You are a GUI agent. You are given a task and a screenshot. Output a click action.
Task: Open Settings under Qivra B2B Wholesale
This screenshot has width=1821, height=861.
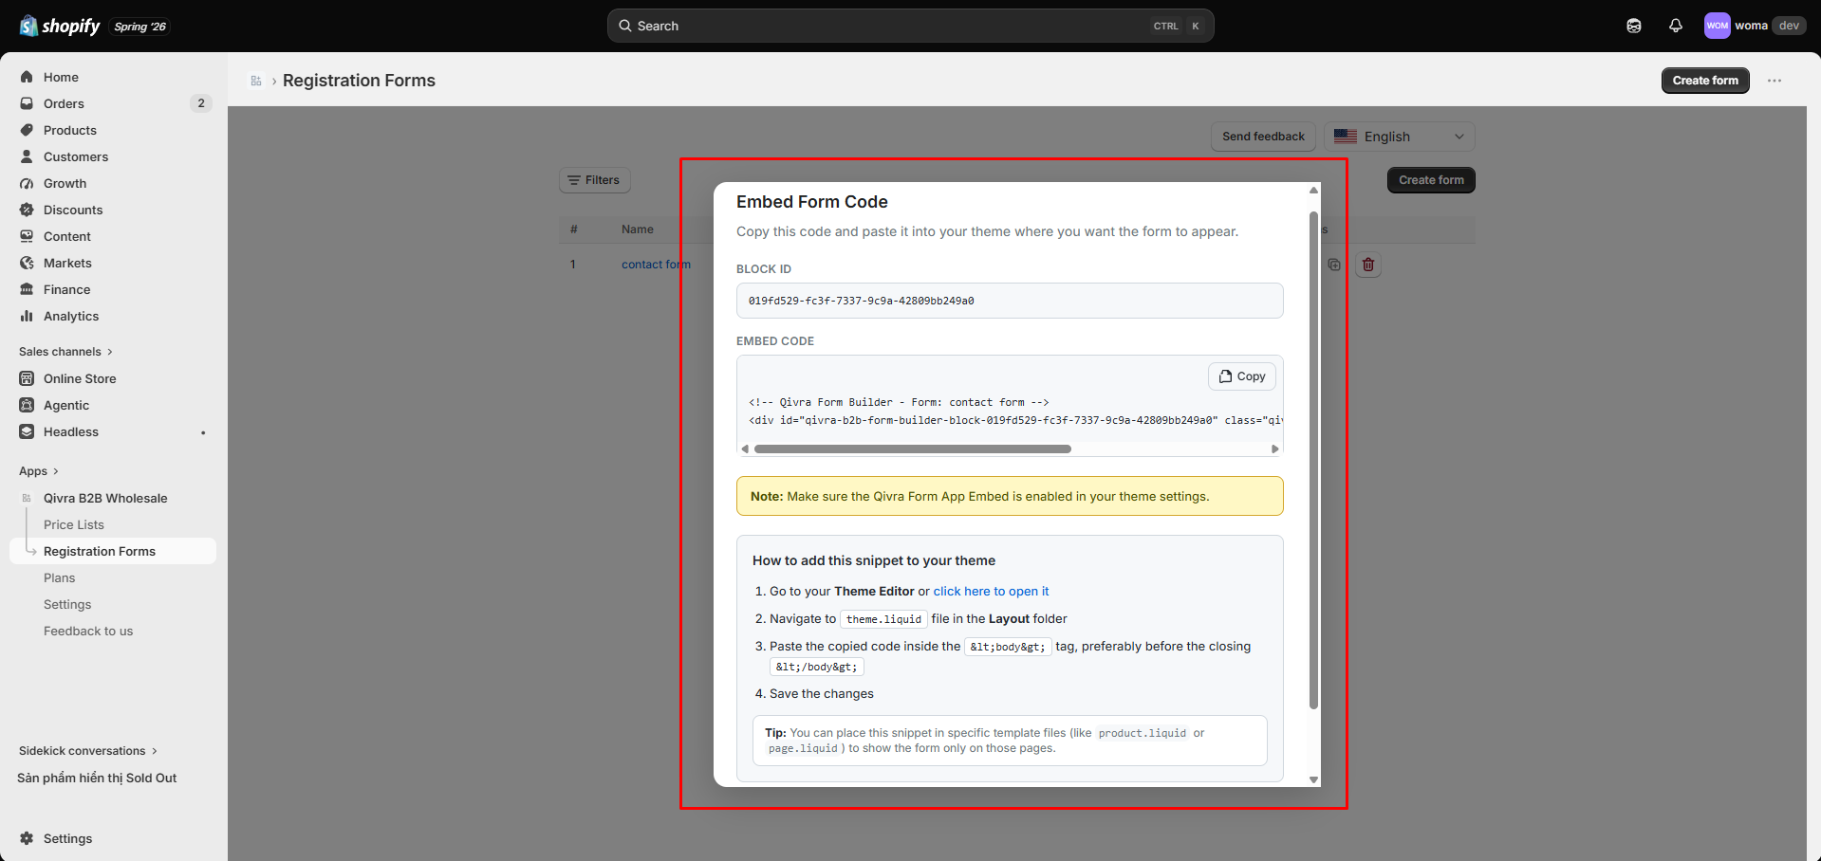pos(67,604)
